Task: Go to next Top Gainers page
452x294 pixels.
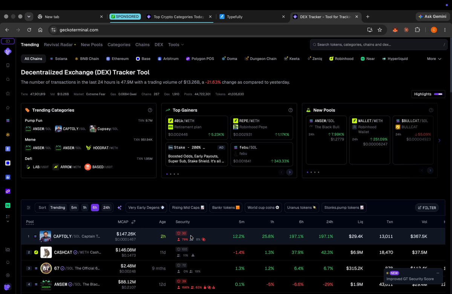Action: click(290, 172)
